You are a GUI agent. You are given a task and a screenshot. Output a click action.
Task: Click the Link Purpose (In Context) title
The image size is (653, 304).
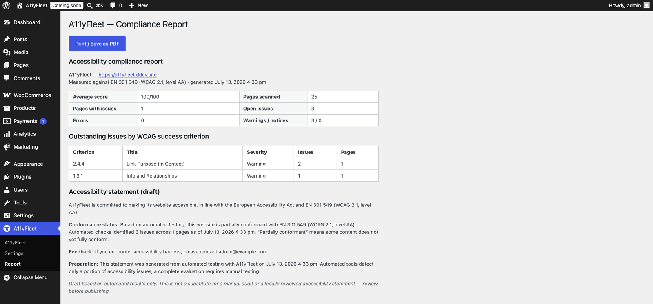click(x=155, y=164)
